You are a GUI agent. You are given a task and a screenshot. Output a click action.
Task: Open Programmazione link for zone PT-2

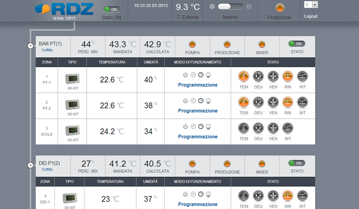[198, 110]
